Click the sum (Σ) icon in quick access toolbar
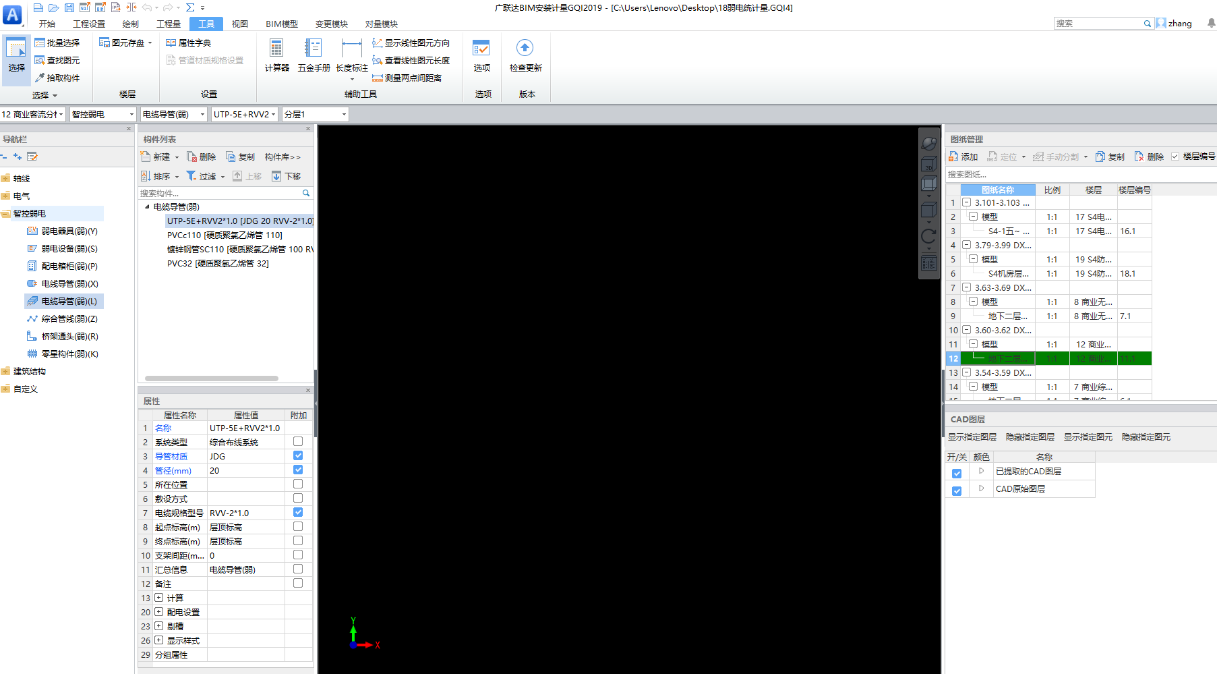Viewport: 1217px width, 674px height. tap(190, 7)
